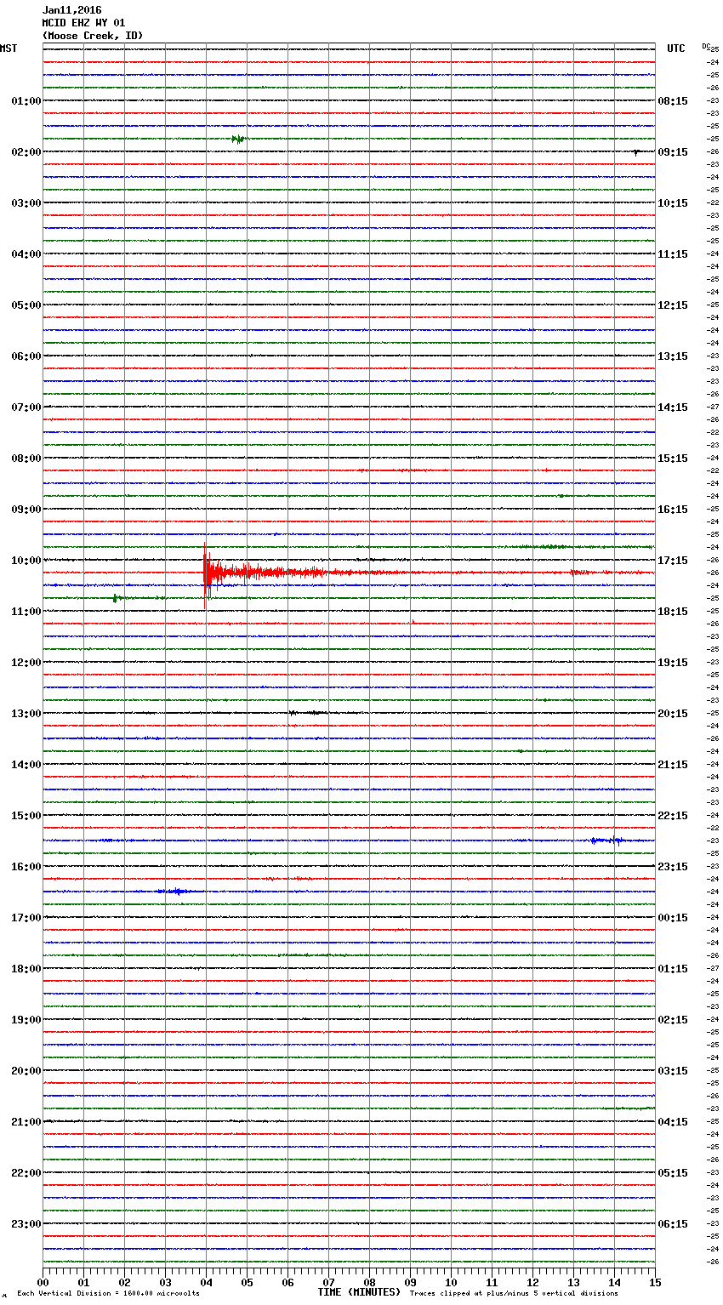723x1305 pixels.
Task: Click the 00:15 UTC time label
Action: click(x=673, y=918)
